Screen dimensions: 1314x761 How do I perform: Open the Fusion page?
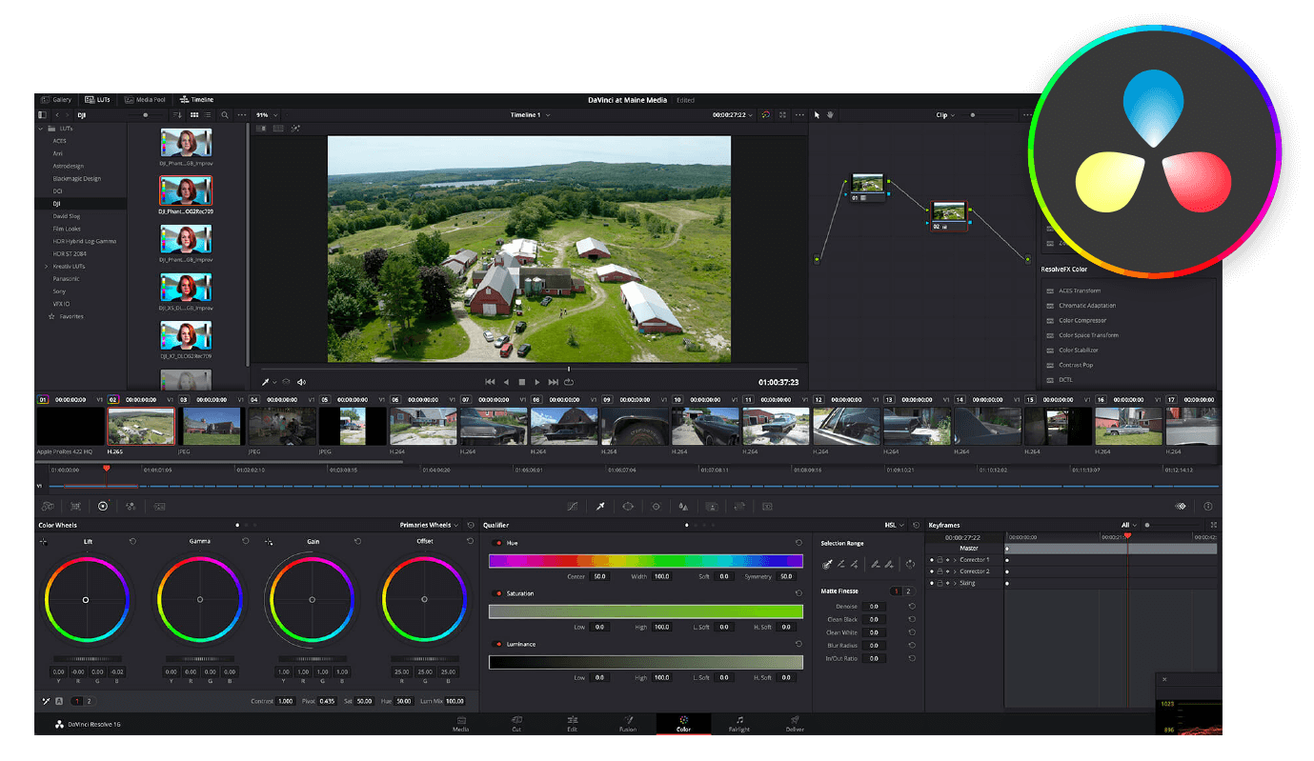click(x=628, y=724)
